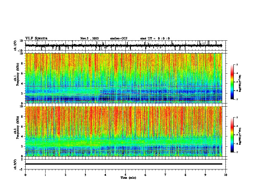Click the ch.1 color bar's '-3' label

click(x=237, y=65)
